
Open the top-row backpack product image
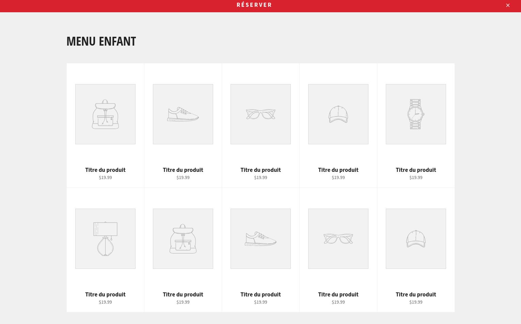pos(105,114)
